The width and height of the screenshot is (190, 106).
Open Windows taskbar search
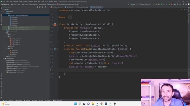point(80,104)
